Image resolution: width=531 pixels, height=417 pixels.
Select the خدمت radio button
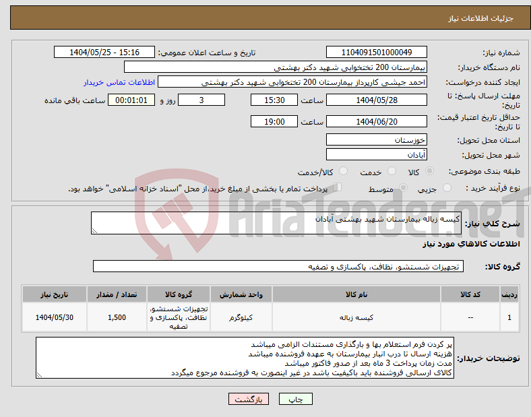coord(392,171)
